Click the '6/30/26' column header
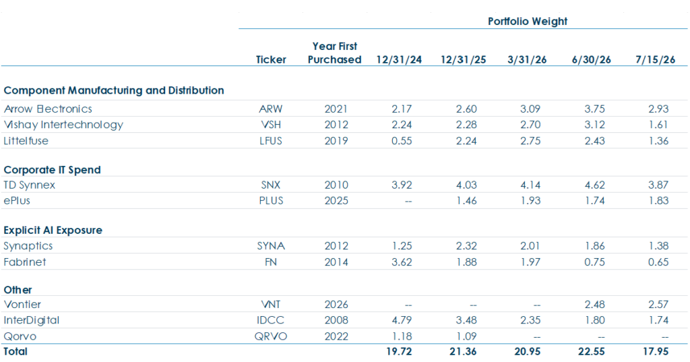Image resolution: width=690 pixels, height=362 pixels. pos(591,60)
